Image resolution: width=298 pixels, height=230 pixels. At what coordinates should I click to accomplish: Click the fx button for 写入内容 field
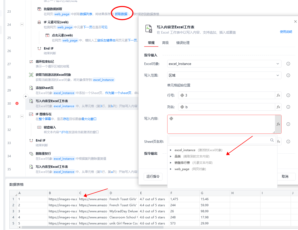pyautogui.click(x=278, y=124)
